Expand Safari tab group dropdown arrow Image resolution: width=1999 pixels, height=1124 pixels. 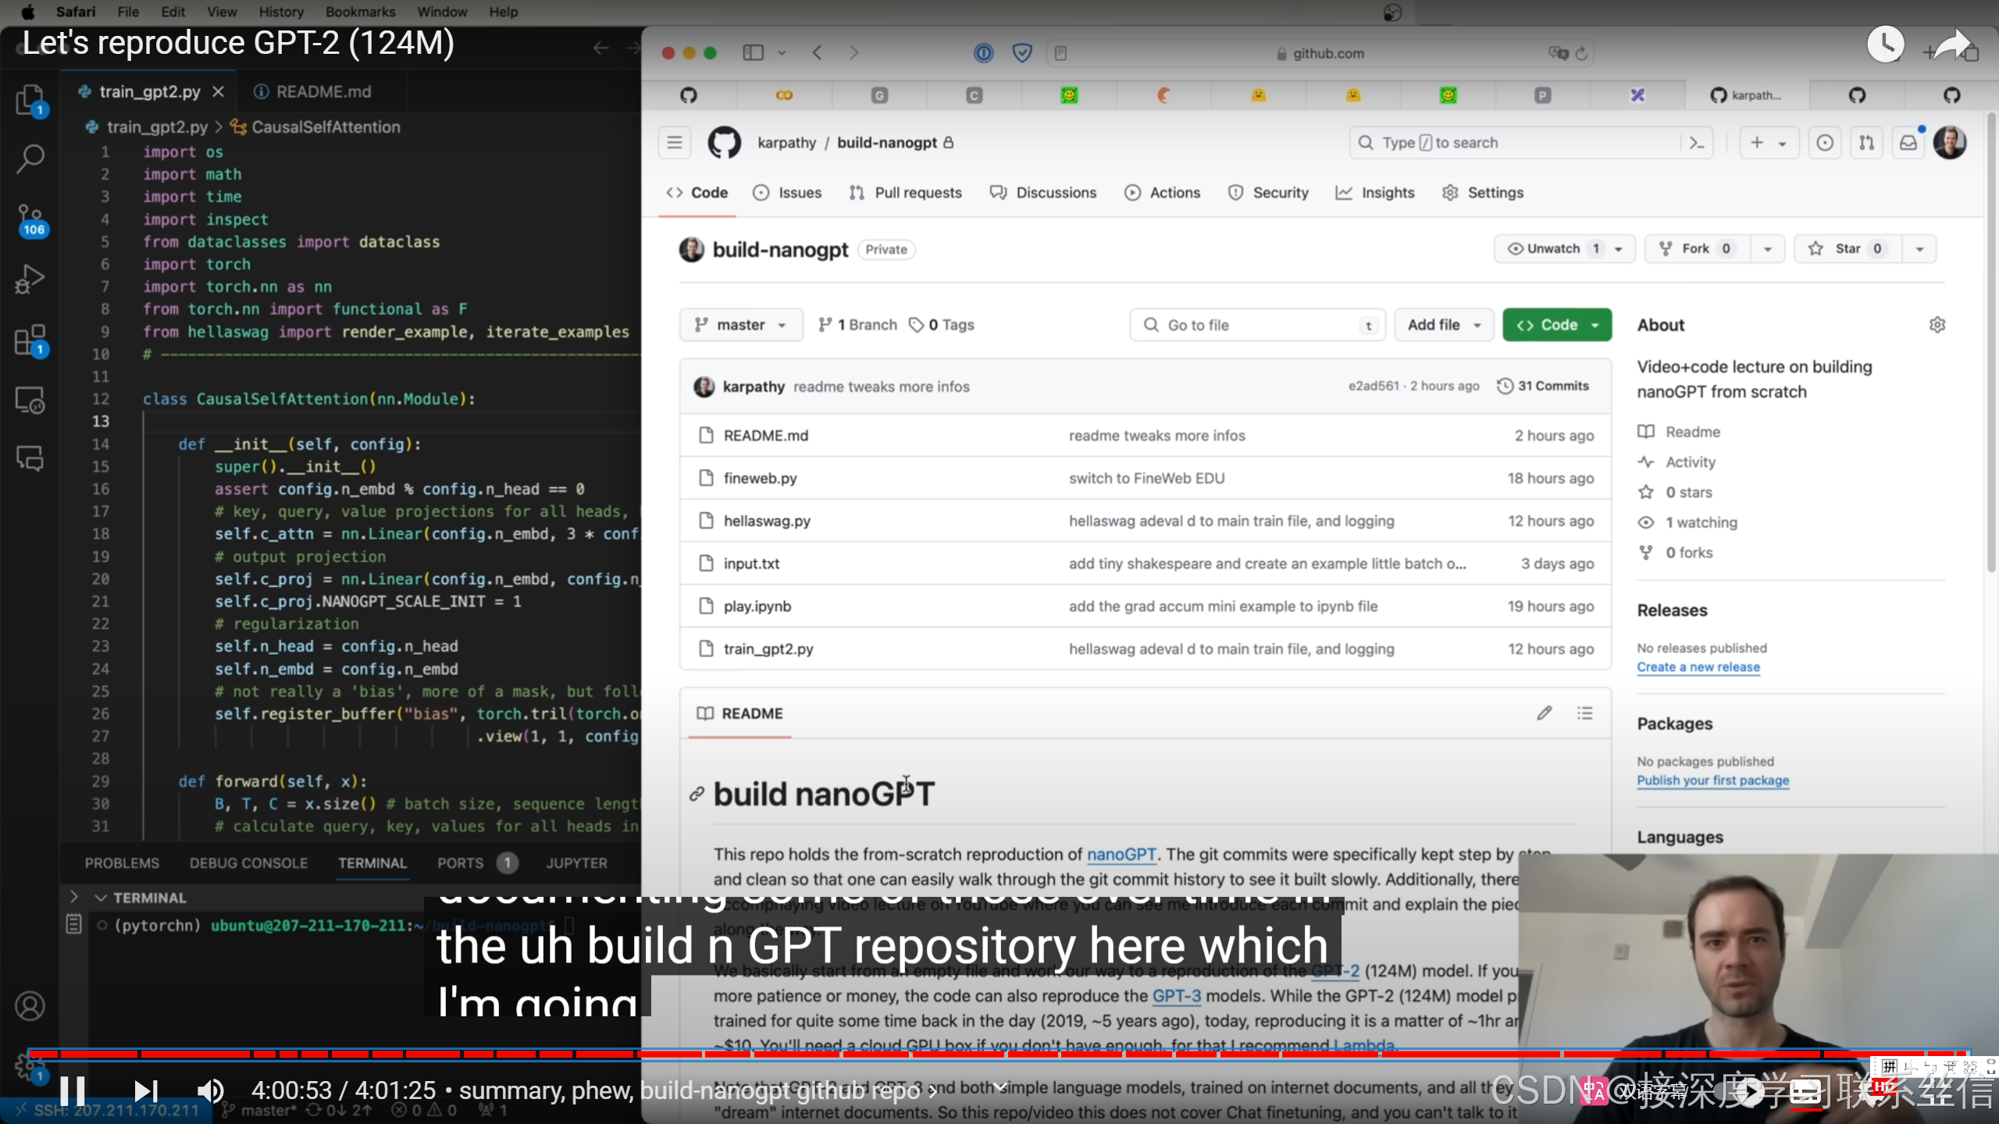pyautogui.click(x=782, y=53)
